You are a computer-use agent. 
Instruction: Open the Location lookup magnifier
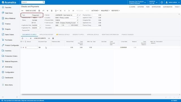77,18
